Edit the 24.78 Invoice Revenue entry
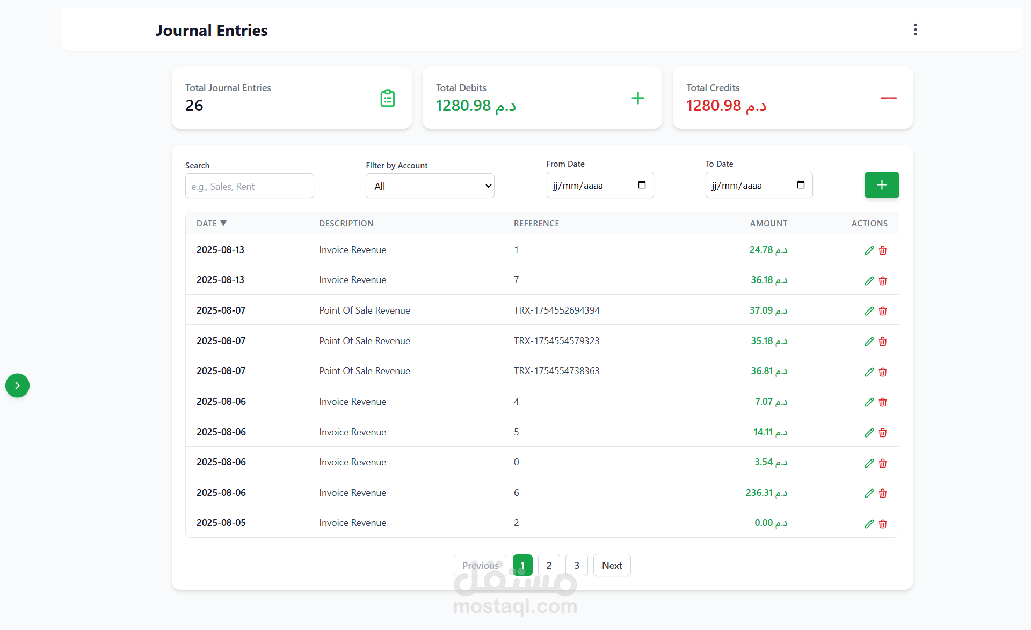Viewport: 1031px width, 630px height. pos(869,250)
